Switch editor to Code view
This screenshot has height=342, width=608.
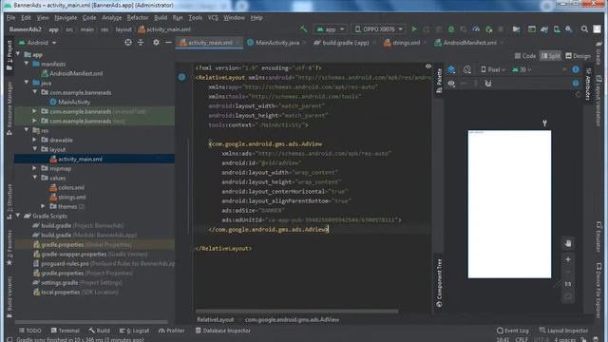pos(525,56)
